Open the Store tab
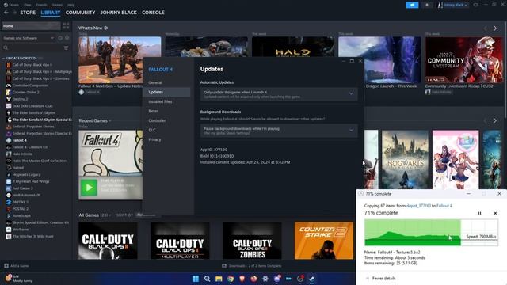Screen dimensions: 507x285 28,13
